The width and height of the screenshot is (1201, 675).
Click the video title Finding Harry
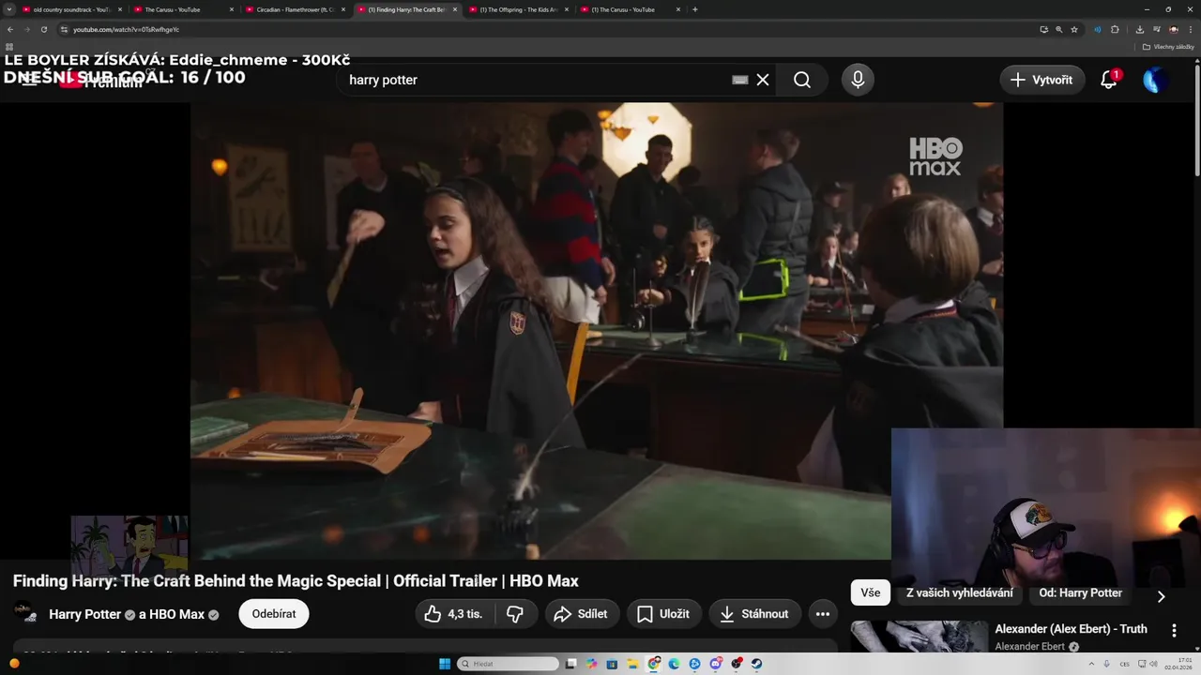click(296, 580)
